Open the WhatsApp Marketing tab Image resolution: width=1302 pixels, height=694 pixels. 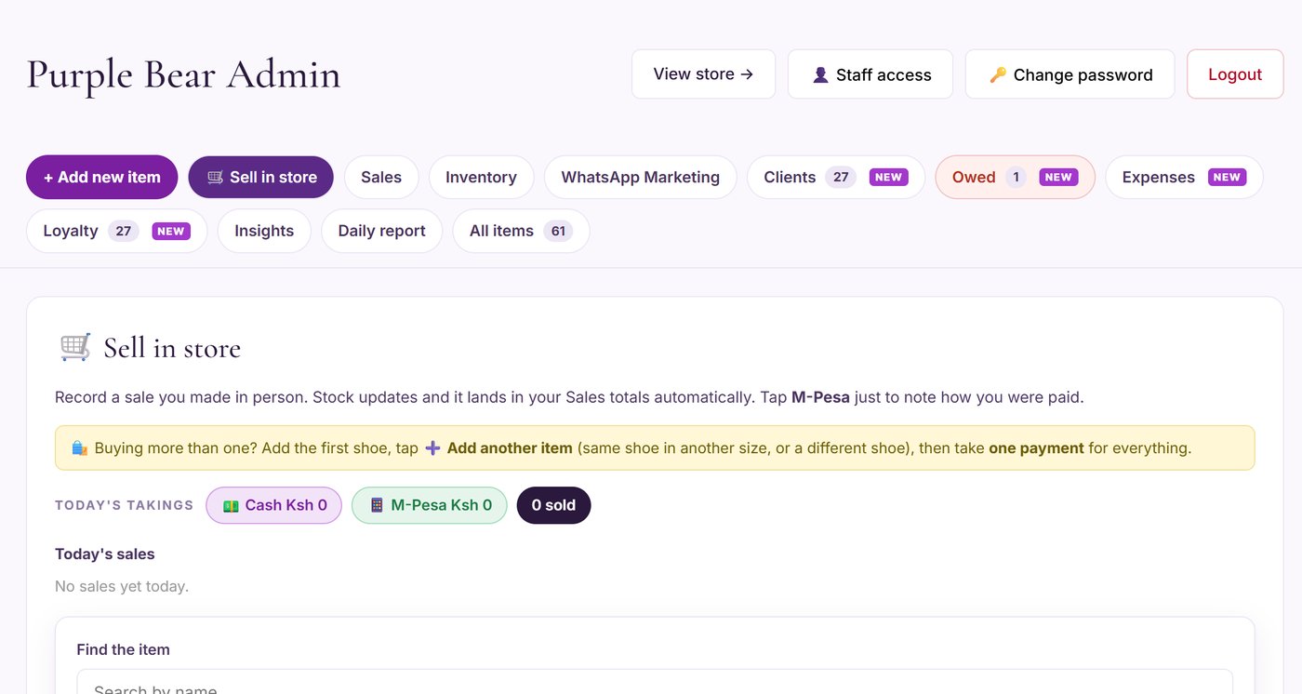(x=641, y=178)
